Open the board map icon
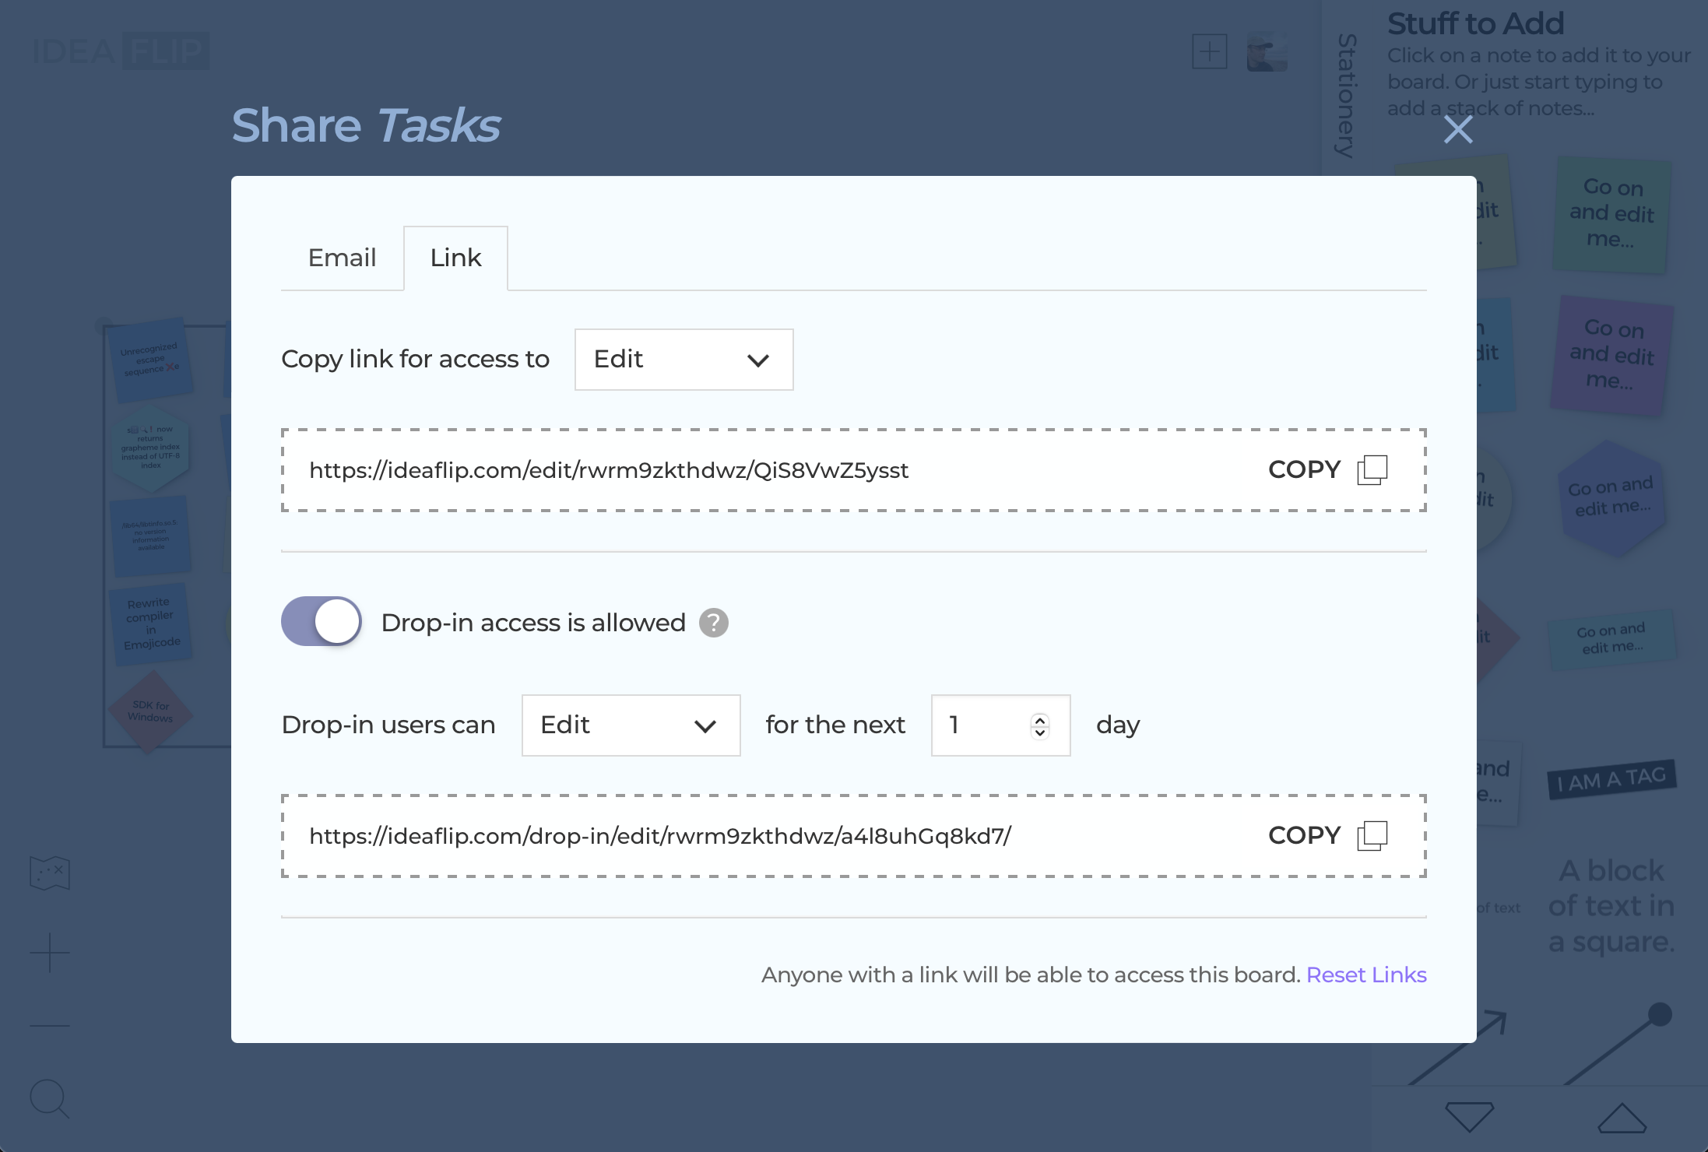1708x1152 pixels. (50, 873)
